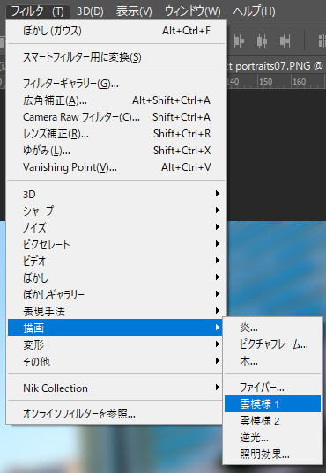The height and width of the screenshot is (473, 326).
Task: Click the align right edges icon
Action: click(x=285, y=41)
